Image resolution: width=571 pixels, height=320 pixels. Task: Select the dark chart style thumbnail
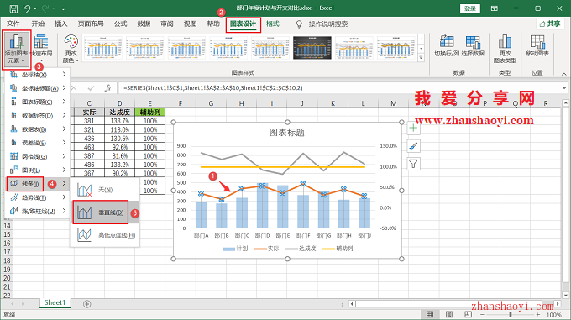pyautogui.click(x=312, y=47)
